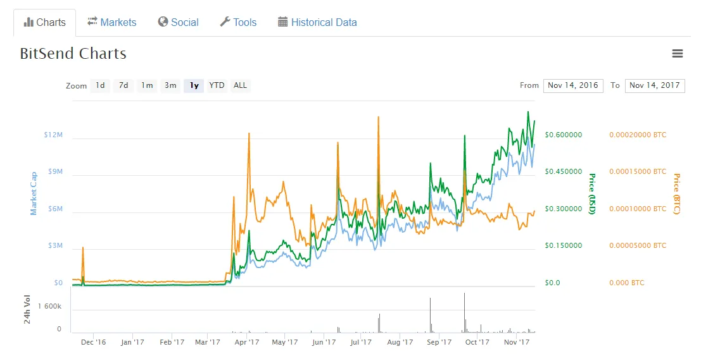Click the May '17 date label
The width and height of the screenshot is (720, 356).
(x=285, y=342)
